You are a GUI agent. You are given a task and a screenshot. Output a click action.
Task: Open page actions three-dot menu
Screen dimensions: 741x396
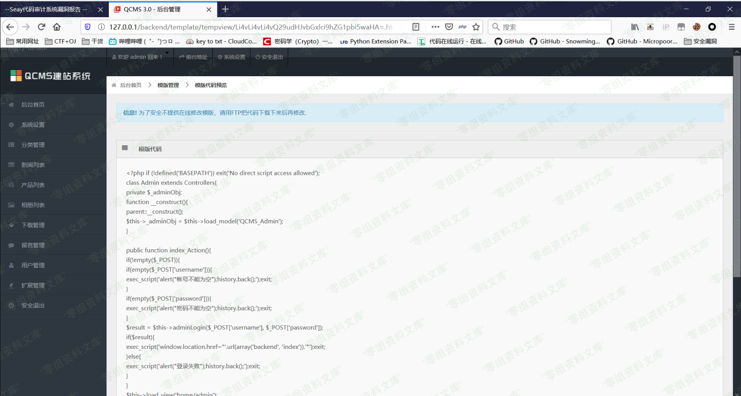tap(435, 27)
